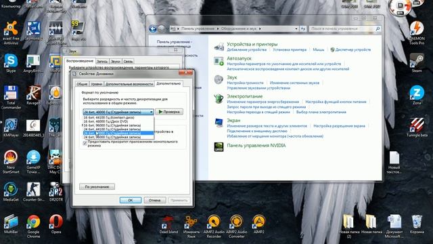
Task: Switch to Уровни tab
Action: [x=96, y=83]
